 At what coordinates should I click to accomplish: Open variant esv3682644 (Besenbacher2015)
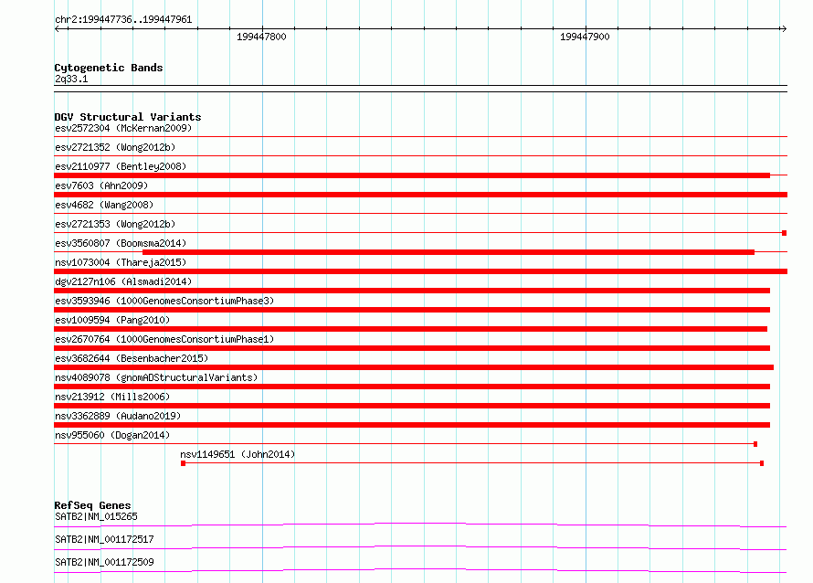pyautogui.click(x=132, y=358)
